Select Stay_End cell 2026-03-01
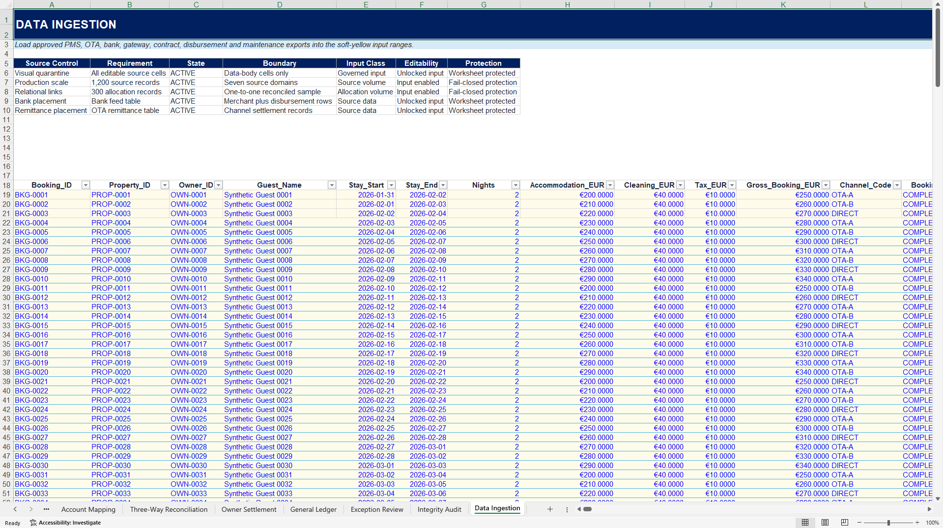The width and height of the screenshot is (943, 528). [x=422, y=447]
